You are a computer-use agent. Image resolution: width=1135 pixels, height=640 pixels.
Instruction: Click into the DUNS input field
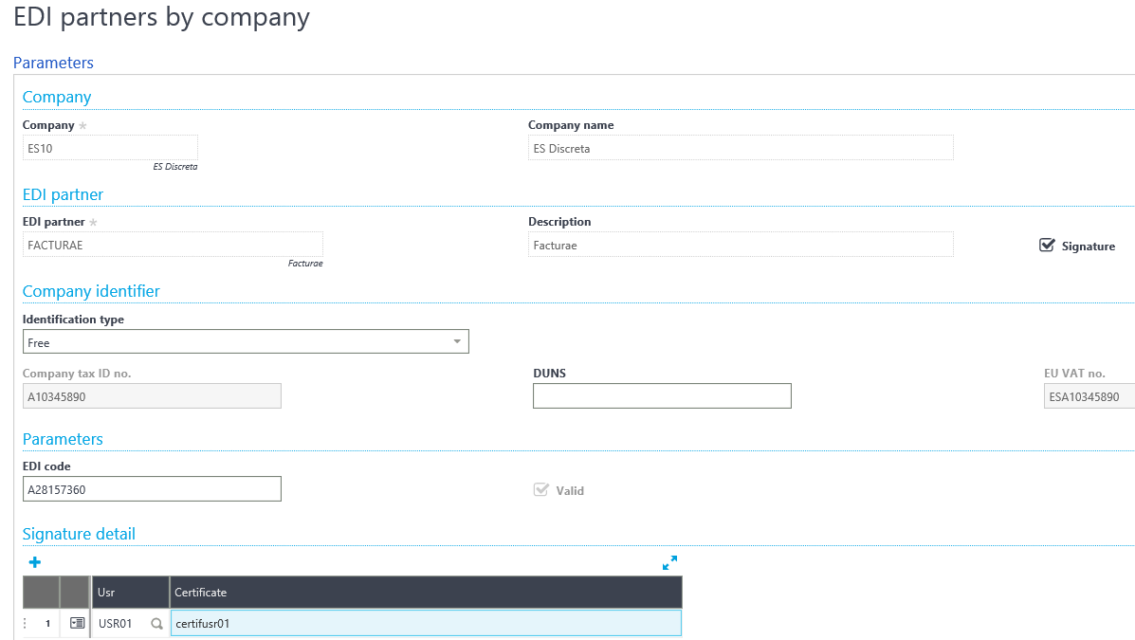(662, 396)
